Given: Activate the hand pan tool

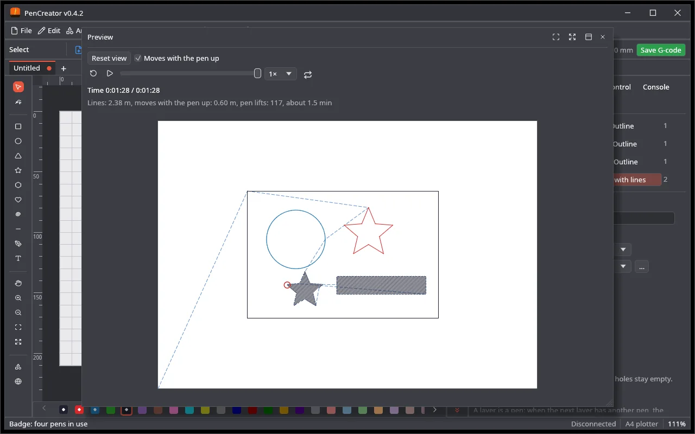Looking at the screenshot, I should point(18,283).
